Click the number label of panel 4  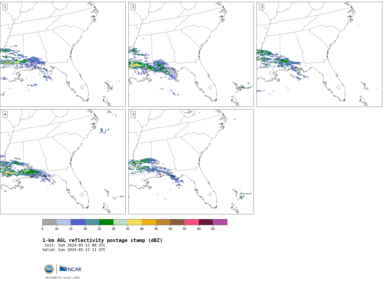5,114
